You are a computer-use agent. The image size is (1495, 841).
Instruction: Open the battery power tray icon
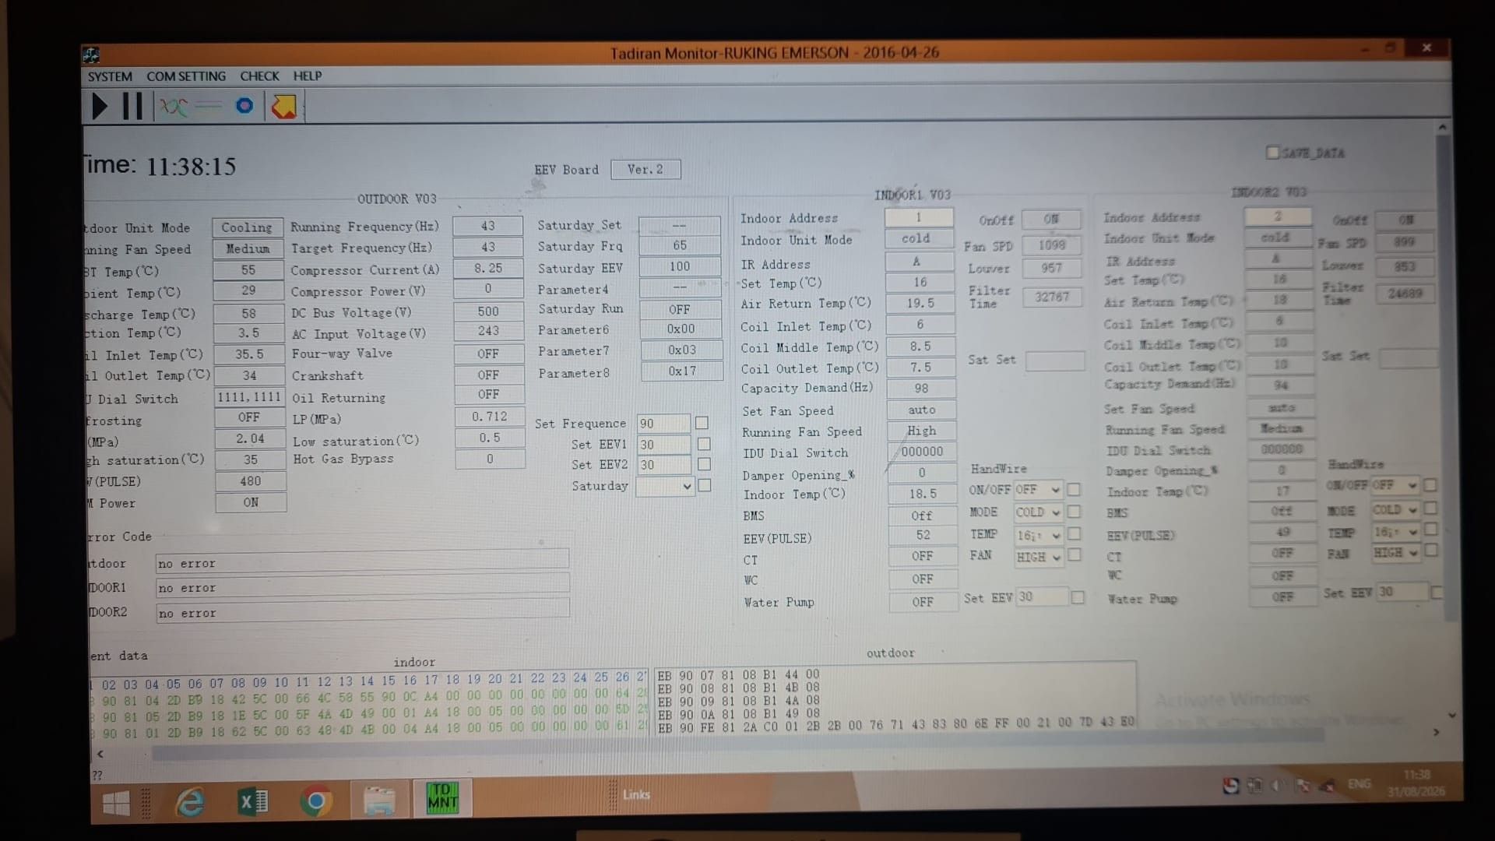point(1254,786)
